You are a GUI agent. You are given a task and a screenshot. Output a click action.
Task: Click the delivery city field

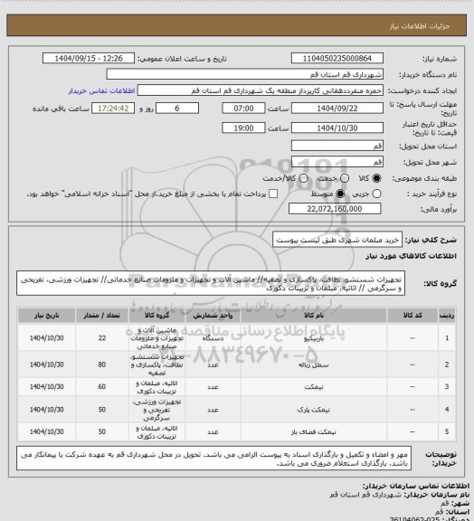tap(337, 162)
